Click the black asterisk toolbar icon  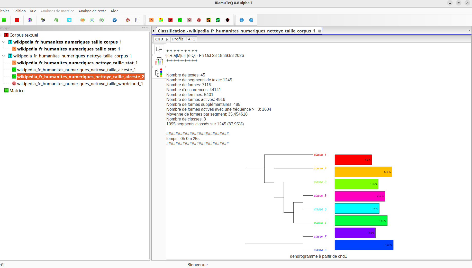click(228, 20)
